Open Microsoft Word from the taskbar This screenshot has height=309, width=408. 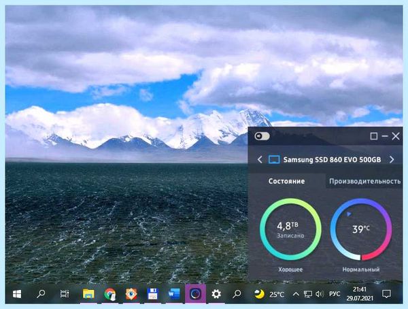(174, 294)
